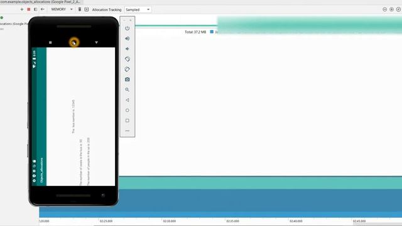Tap the phone screen home circle

(x=74, y=43)
